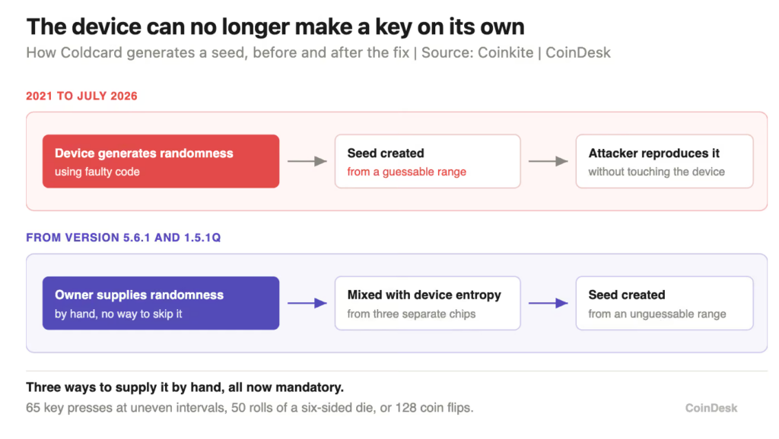Viewport: 779px width, 439px height.
Task: Select the red Device generates randomness box
Action: (161, 161)
